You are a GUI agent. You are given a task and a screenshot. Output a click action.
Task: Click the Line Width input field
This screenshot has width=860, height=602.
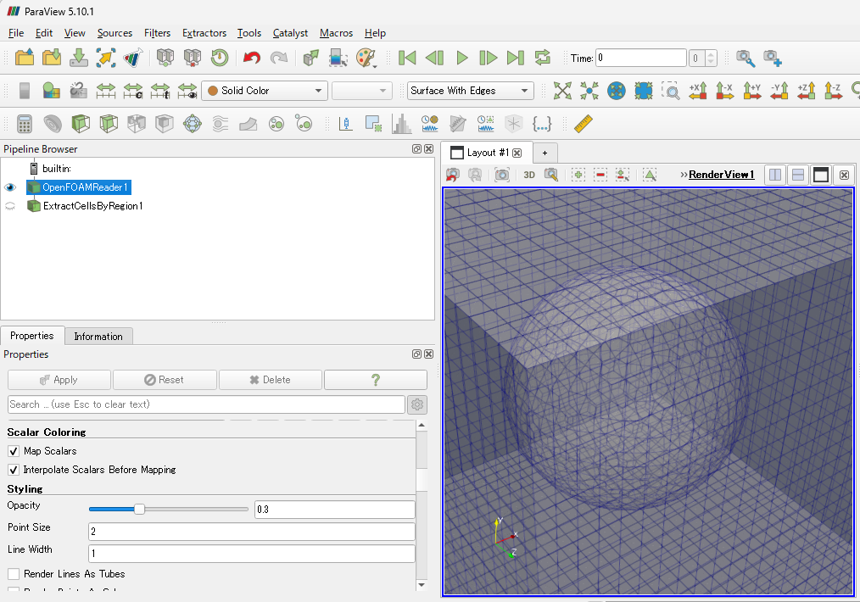tap(251, 554)
